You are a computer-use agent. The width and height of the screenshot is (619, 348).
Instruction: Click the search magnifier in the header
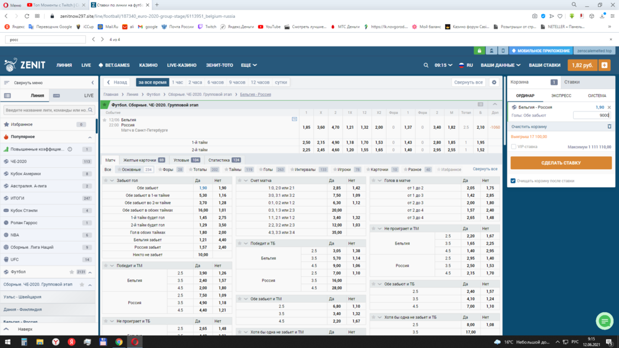(x=426, y=65)
